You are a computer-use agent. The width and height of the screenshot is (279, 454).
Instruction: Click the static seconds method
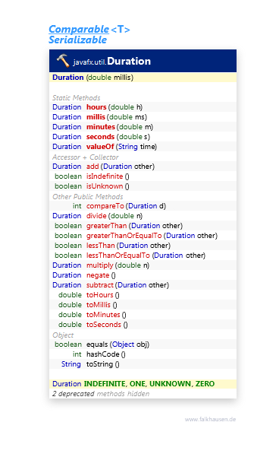100,137
